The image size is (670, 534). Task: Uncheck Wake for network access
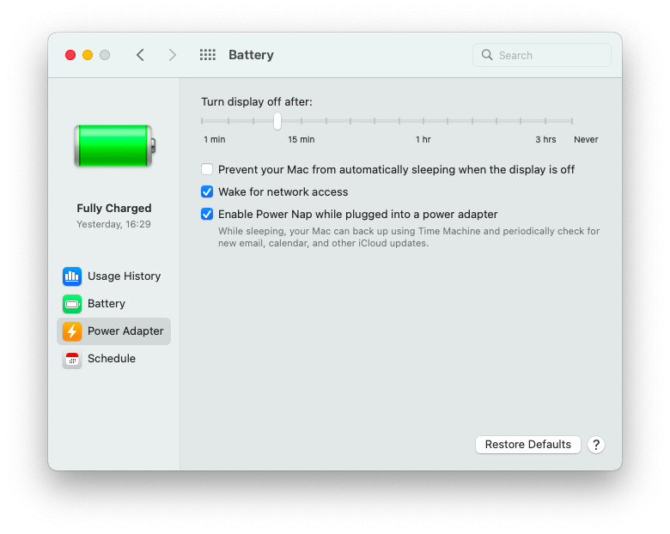[207, 191]
